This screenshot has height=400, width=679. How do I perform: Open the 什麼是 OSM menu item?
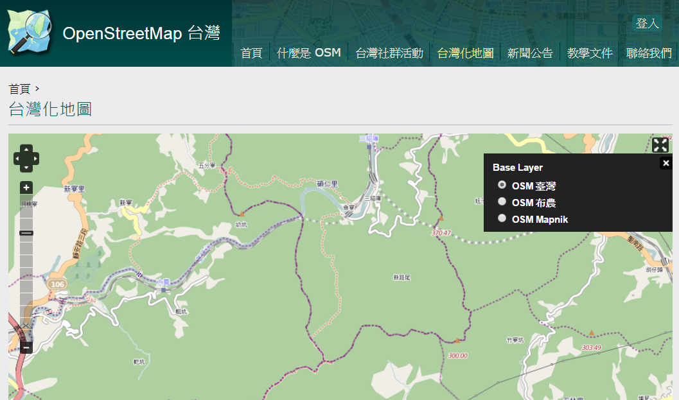click(309, 53)
